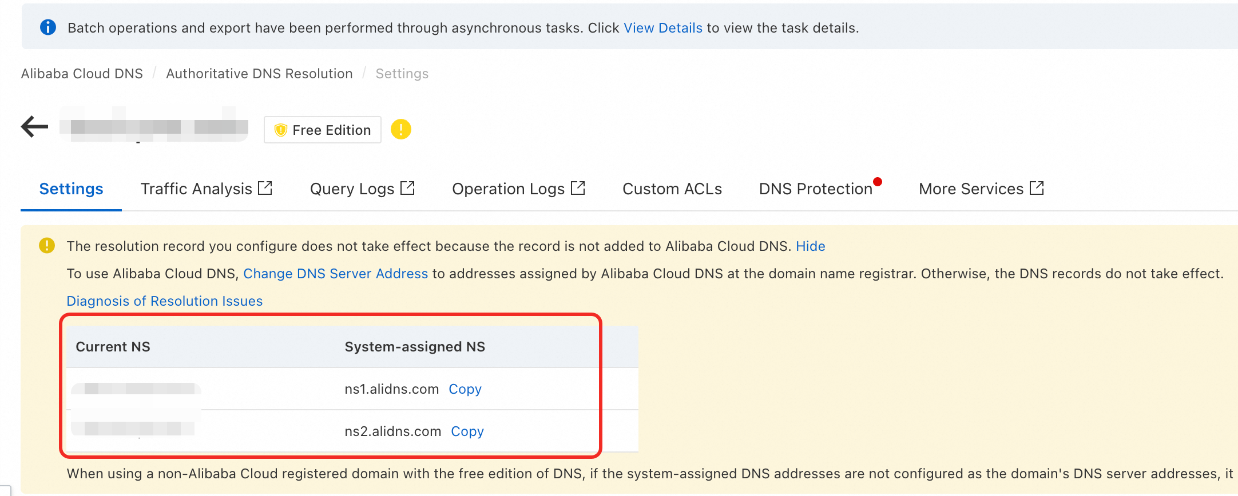Click the Operation Logs external link icon
The width and height of the screenshot is (1238, 496).
click(x=578, y=188)
